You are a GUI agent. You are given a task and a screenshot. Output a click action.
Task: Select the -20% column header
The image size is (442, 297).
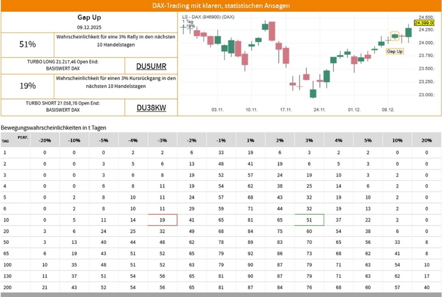coord(44,140)
